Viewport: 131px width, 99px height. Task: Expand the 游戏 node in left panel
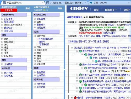click(x=2, y=50)
